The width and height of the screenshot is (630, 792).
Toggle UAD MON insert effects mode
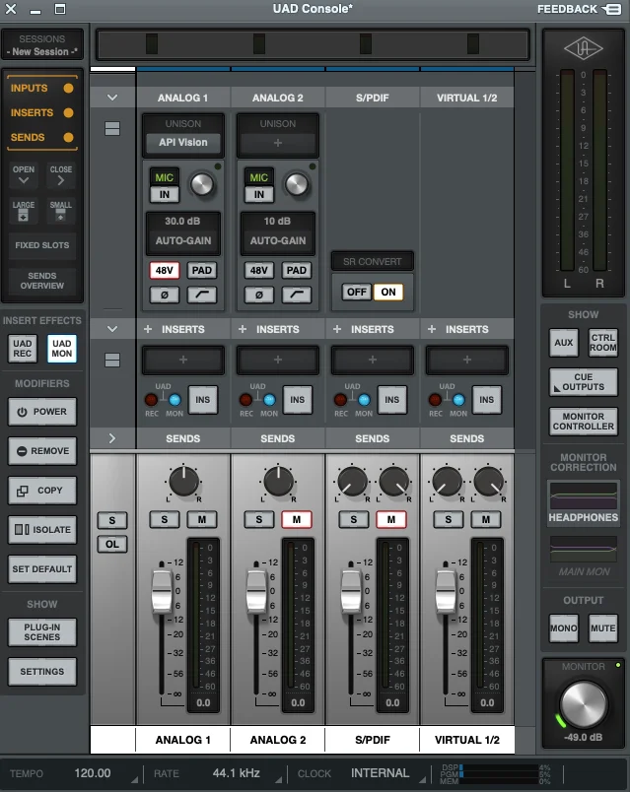click(62, 349)
